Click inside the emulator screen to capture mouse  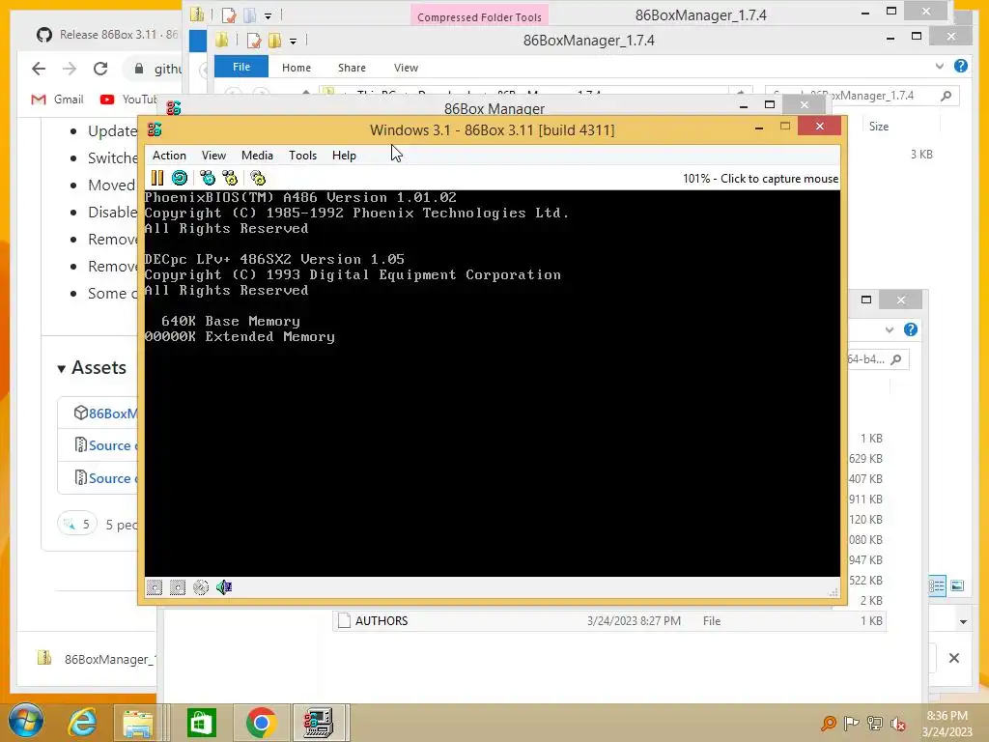pos(492,384)
